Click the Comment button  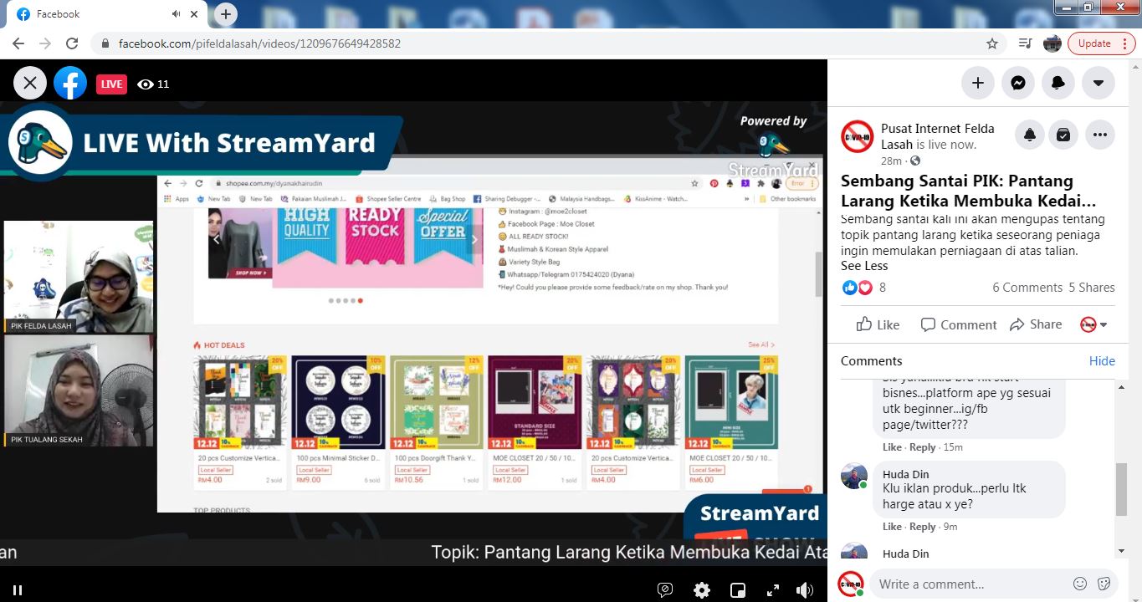tap(959, 324)
